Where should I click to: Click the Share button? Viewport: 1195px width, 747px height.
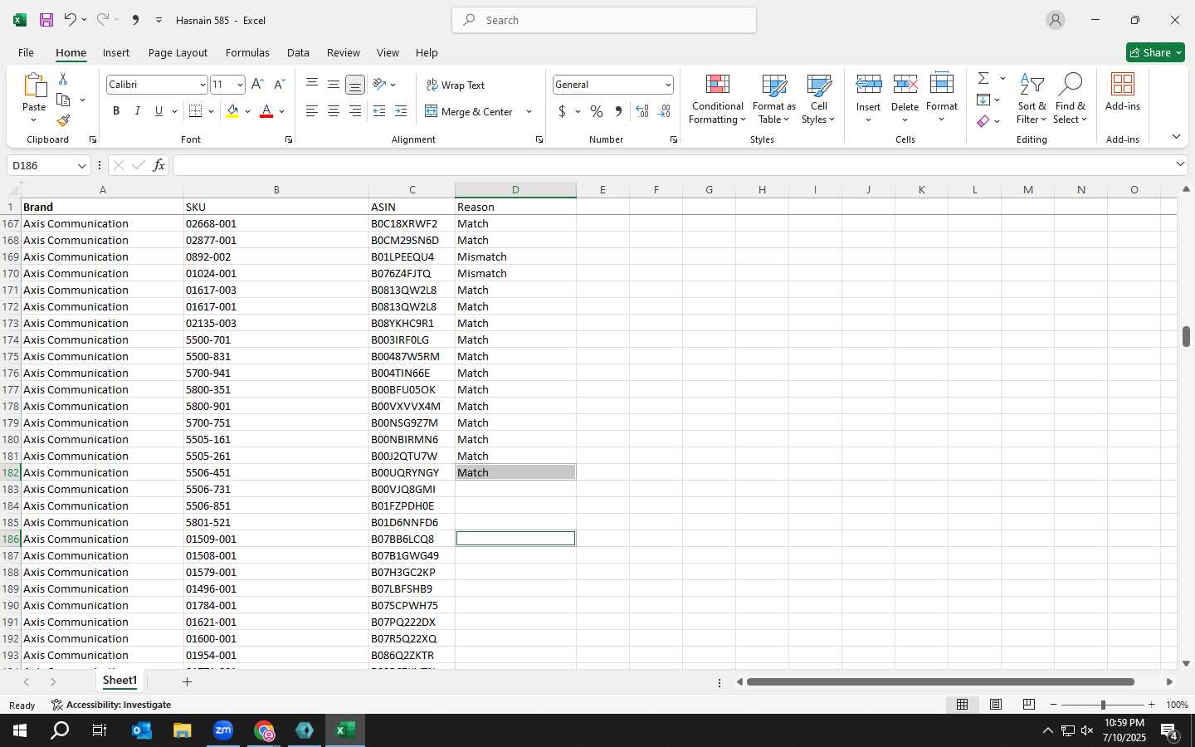pyautogui.click(x=1155, y=52)
